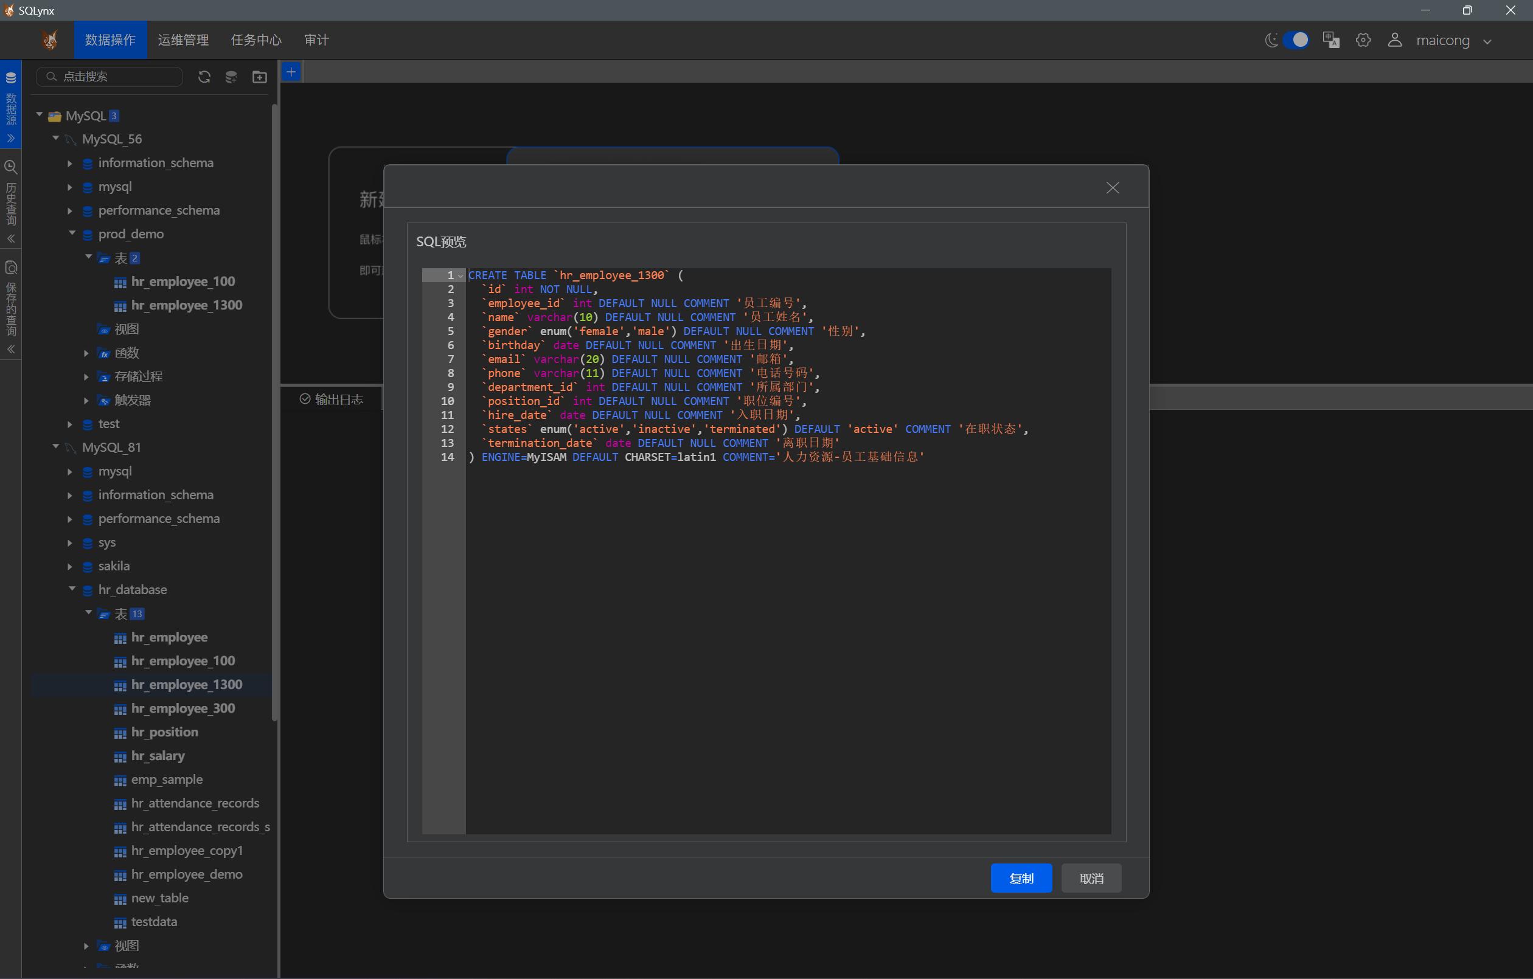Open the 保存的查询 sidebar icon
The image size is (1533, 979).
[x=11, y=268]
